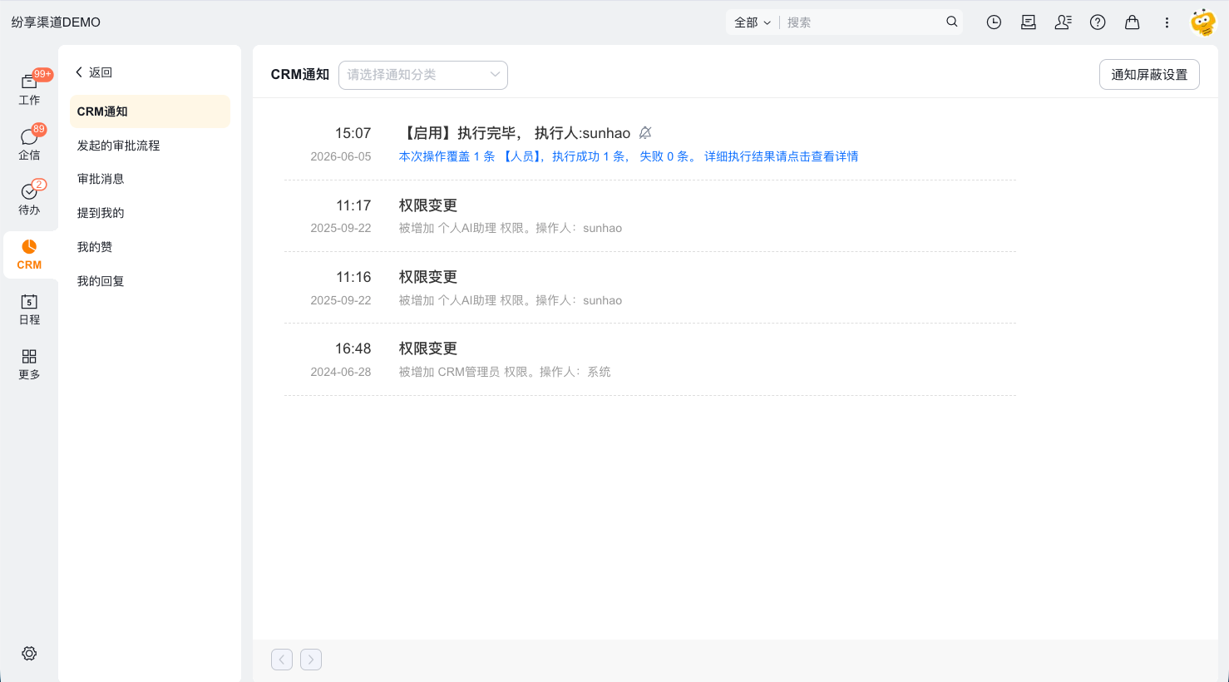
Task: Select the 提到我的 menu item
Action: (x=150, y=213)
